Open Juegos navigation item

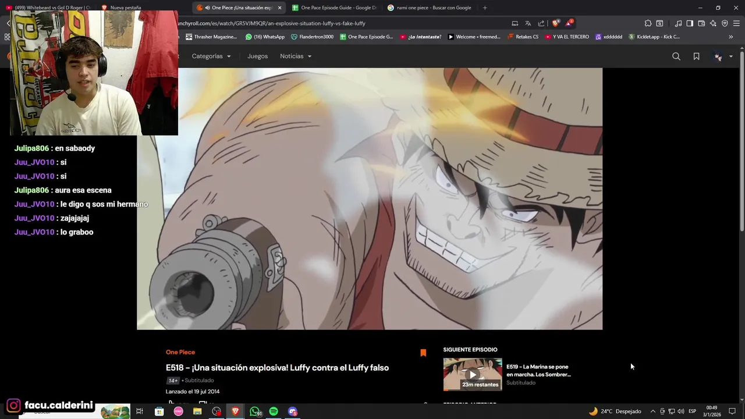(257, 56)
